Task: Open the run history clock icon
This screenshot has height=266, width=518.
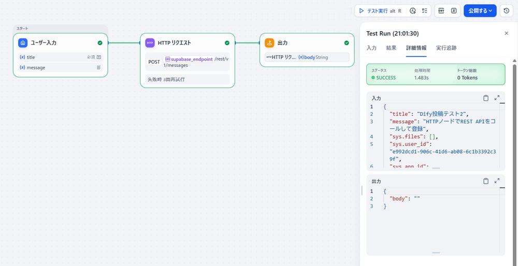Action: (413, 10)
